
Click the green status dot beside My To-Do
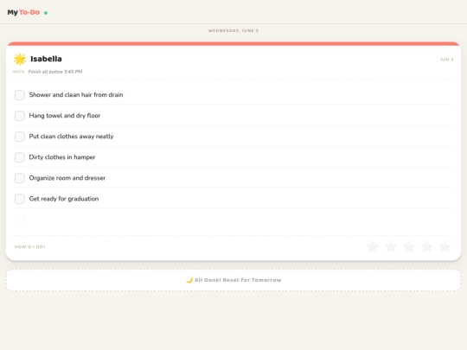coord(46,13)
